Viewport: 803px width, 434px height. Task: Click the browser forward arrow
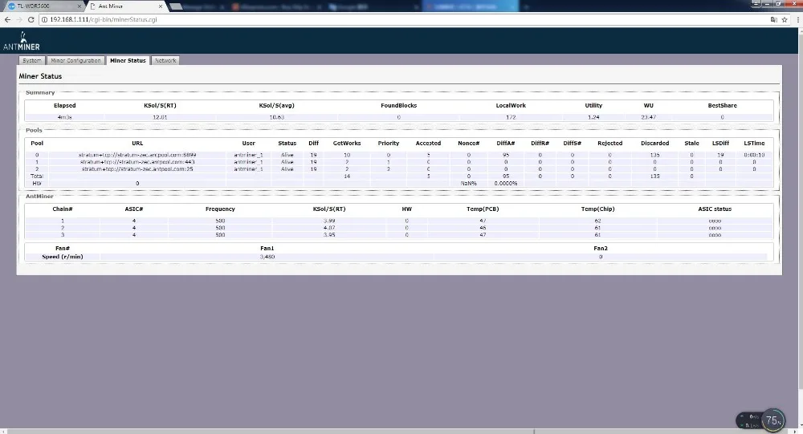tap(19, 19)
